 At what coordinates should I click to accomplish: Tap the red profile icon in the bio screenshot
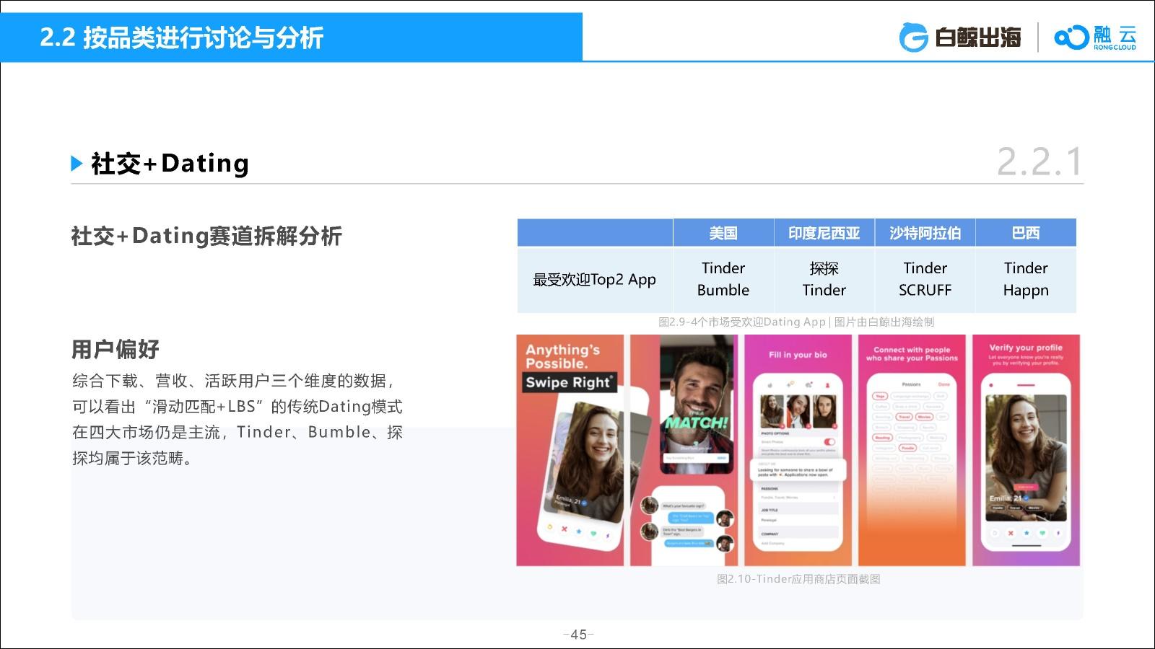(x=828, y=384)
